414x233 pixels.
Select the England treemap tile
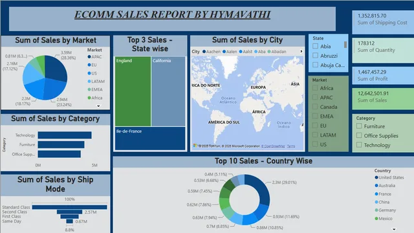coord(133,91)
